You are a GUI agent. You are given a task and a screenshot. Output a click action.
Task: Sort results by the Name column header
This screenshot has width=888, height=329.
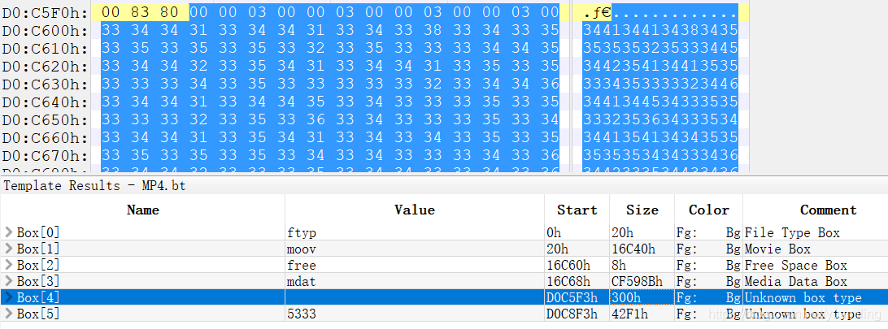(x=143, y=210)
